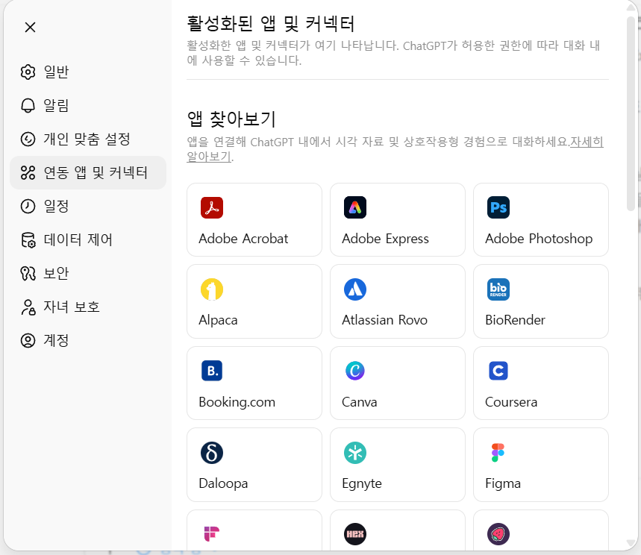This screenshot has height=555, width=641.
Task: Click the Egnyte label text
Action: coord(362,484)
